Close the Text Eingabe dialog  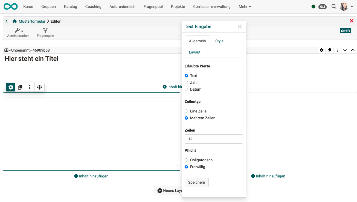(240, 26)
